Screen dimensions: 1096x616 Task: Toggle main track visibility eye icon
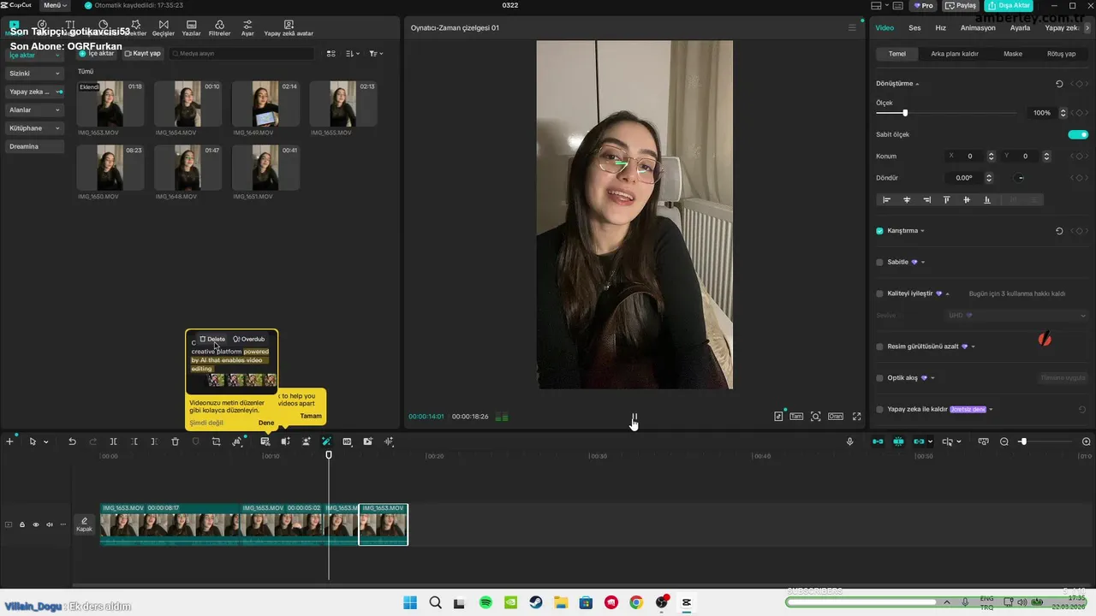(36, 524)
